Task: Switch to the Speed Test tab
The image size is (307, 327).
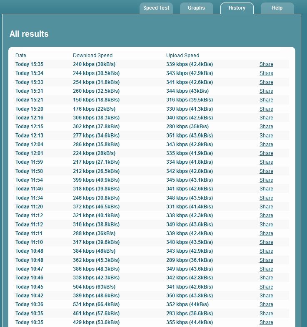Action: tap(156, 8)
